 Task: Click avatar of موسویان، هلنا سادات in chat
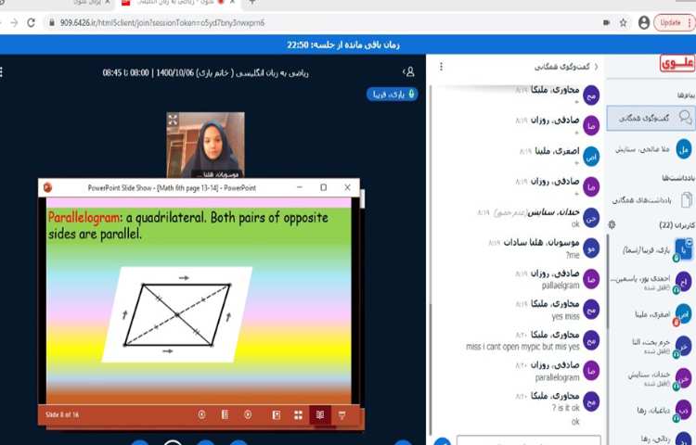[x=591, y=248]
